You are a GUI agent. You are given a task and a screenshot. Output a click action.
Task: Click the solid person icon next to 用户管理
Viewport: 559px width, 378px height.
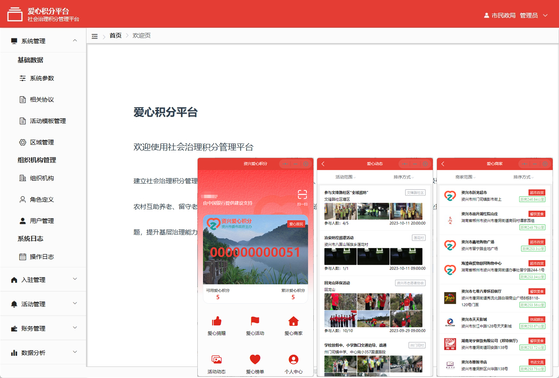pyautogui.click(x=23, y=221)
